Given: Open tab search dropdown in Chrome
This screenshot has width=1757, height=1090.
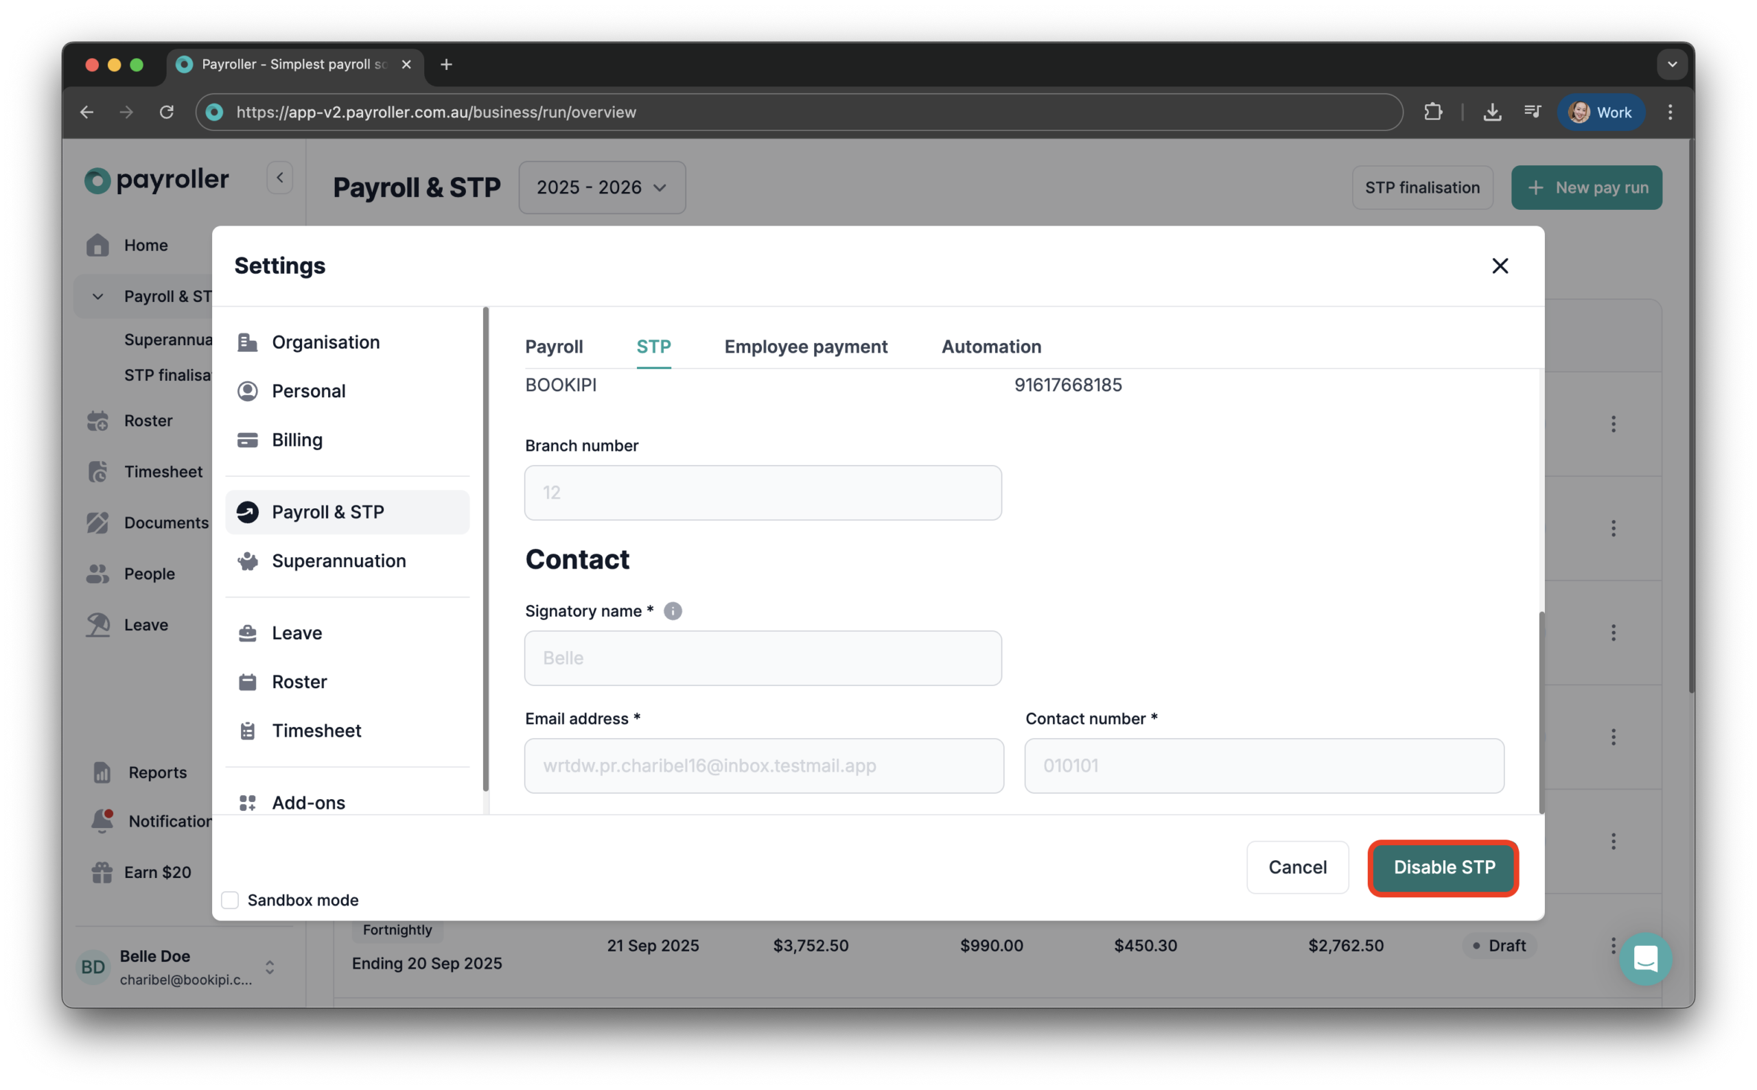Looking at the screenshot, I should (x=1673, y=65).
